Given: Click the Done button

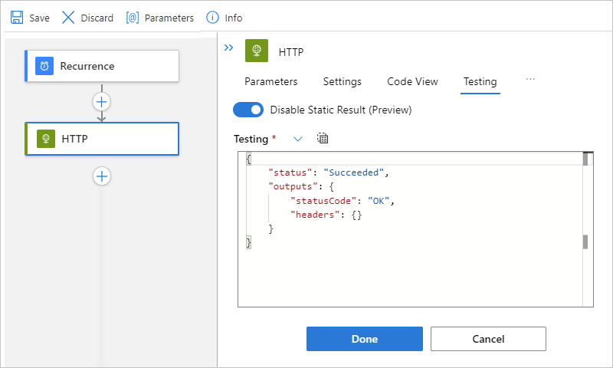Looking at the screenshot, I should (365, 339).
